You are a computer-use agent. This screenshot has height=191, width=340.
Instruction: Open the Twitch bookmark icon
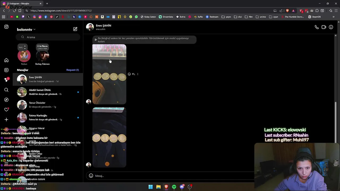pyautogui.click(x=23, y=17)
